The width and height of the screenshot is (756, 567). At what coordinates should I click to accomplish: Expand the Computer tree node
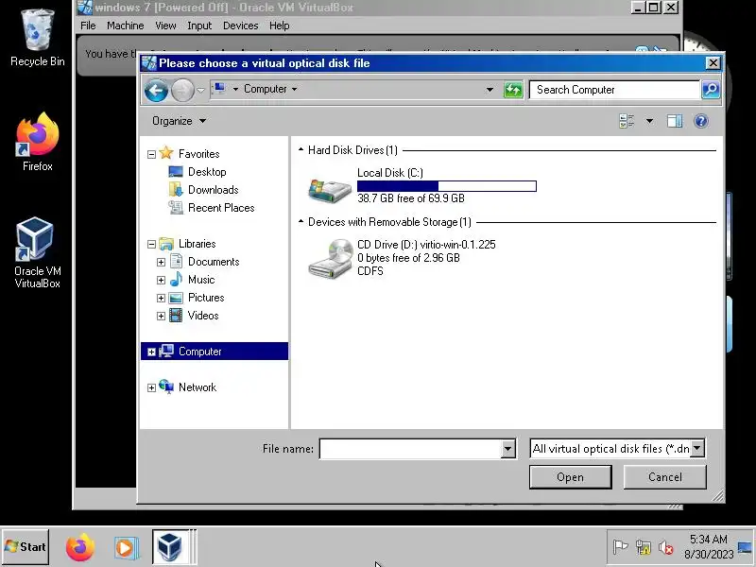click(151, 352)
